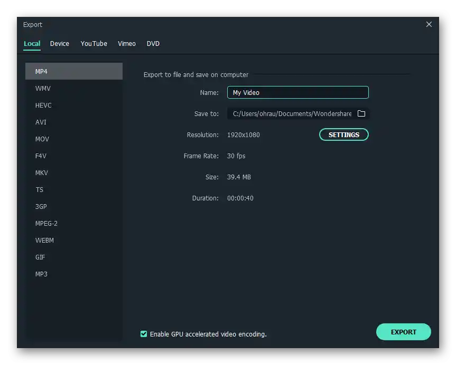Select WMV format in the list
The width and height of the screenshot is (456, 365).
coord(74,88)
